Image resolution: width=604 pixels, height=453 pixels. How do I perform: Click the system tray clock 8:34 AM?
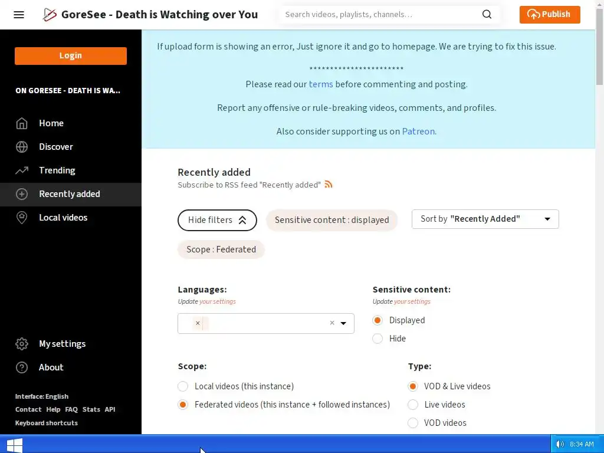582,445
